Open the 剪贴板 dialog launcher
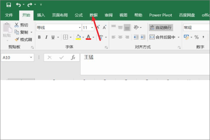210x140 pixels. (x=32, y=47)
